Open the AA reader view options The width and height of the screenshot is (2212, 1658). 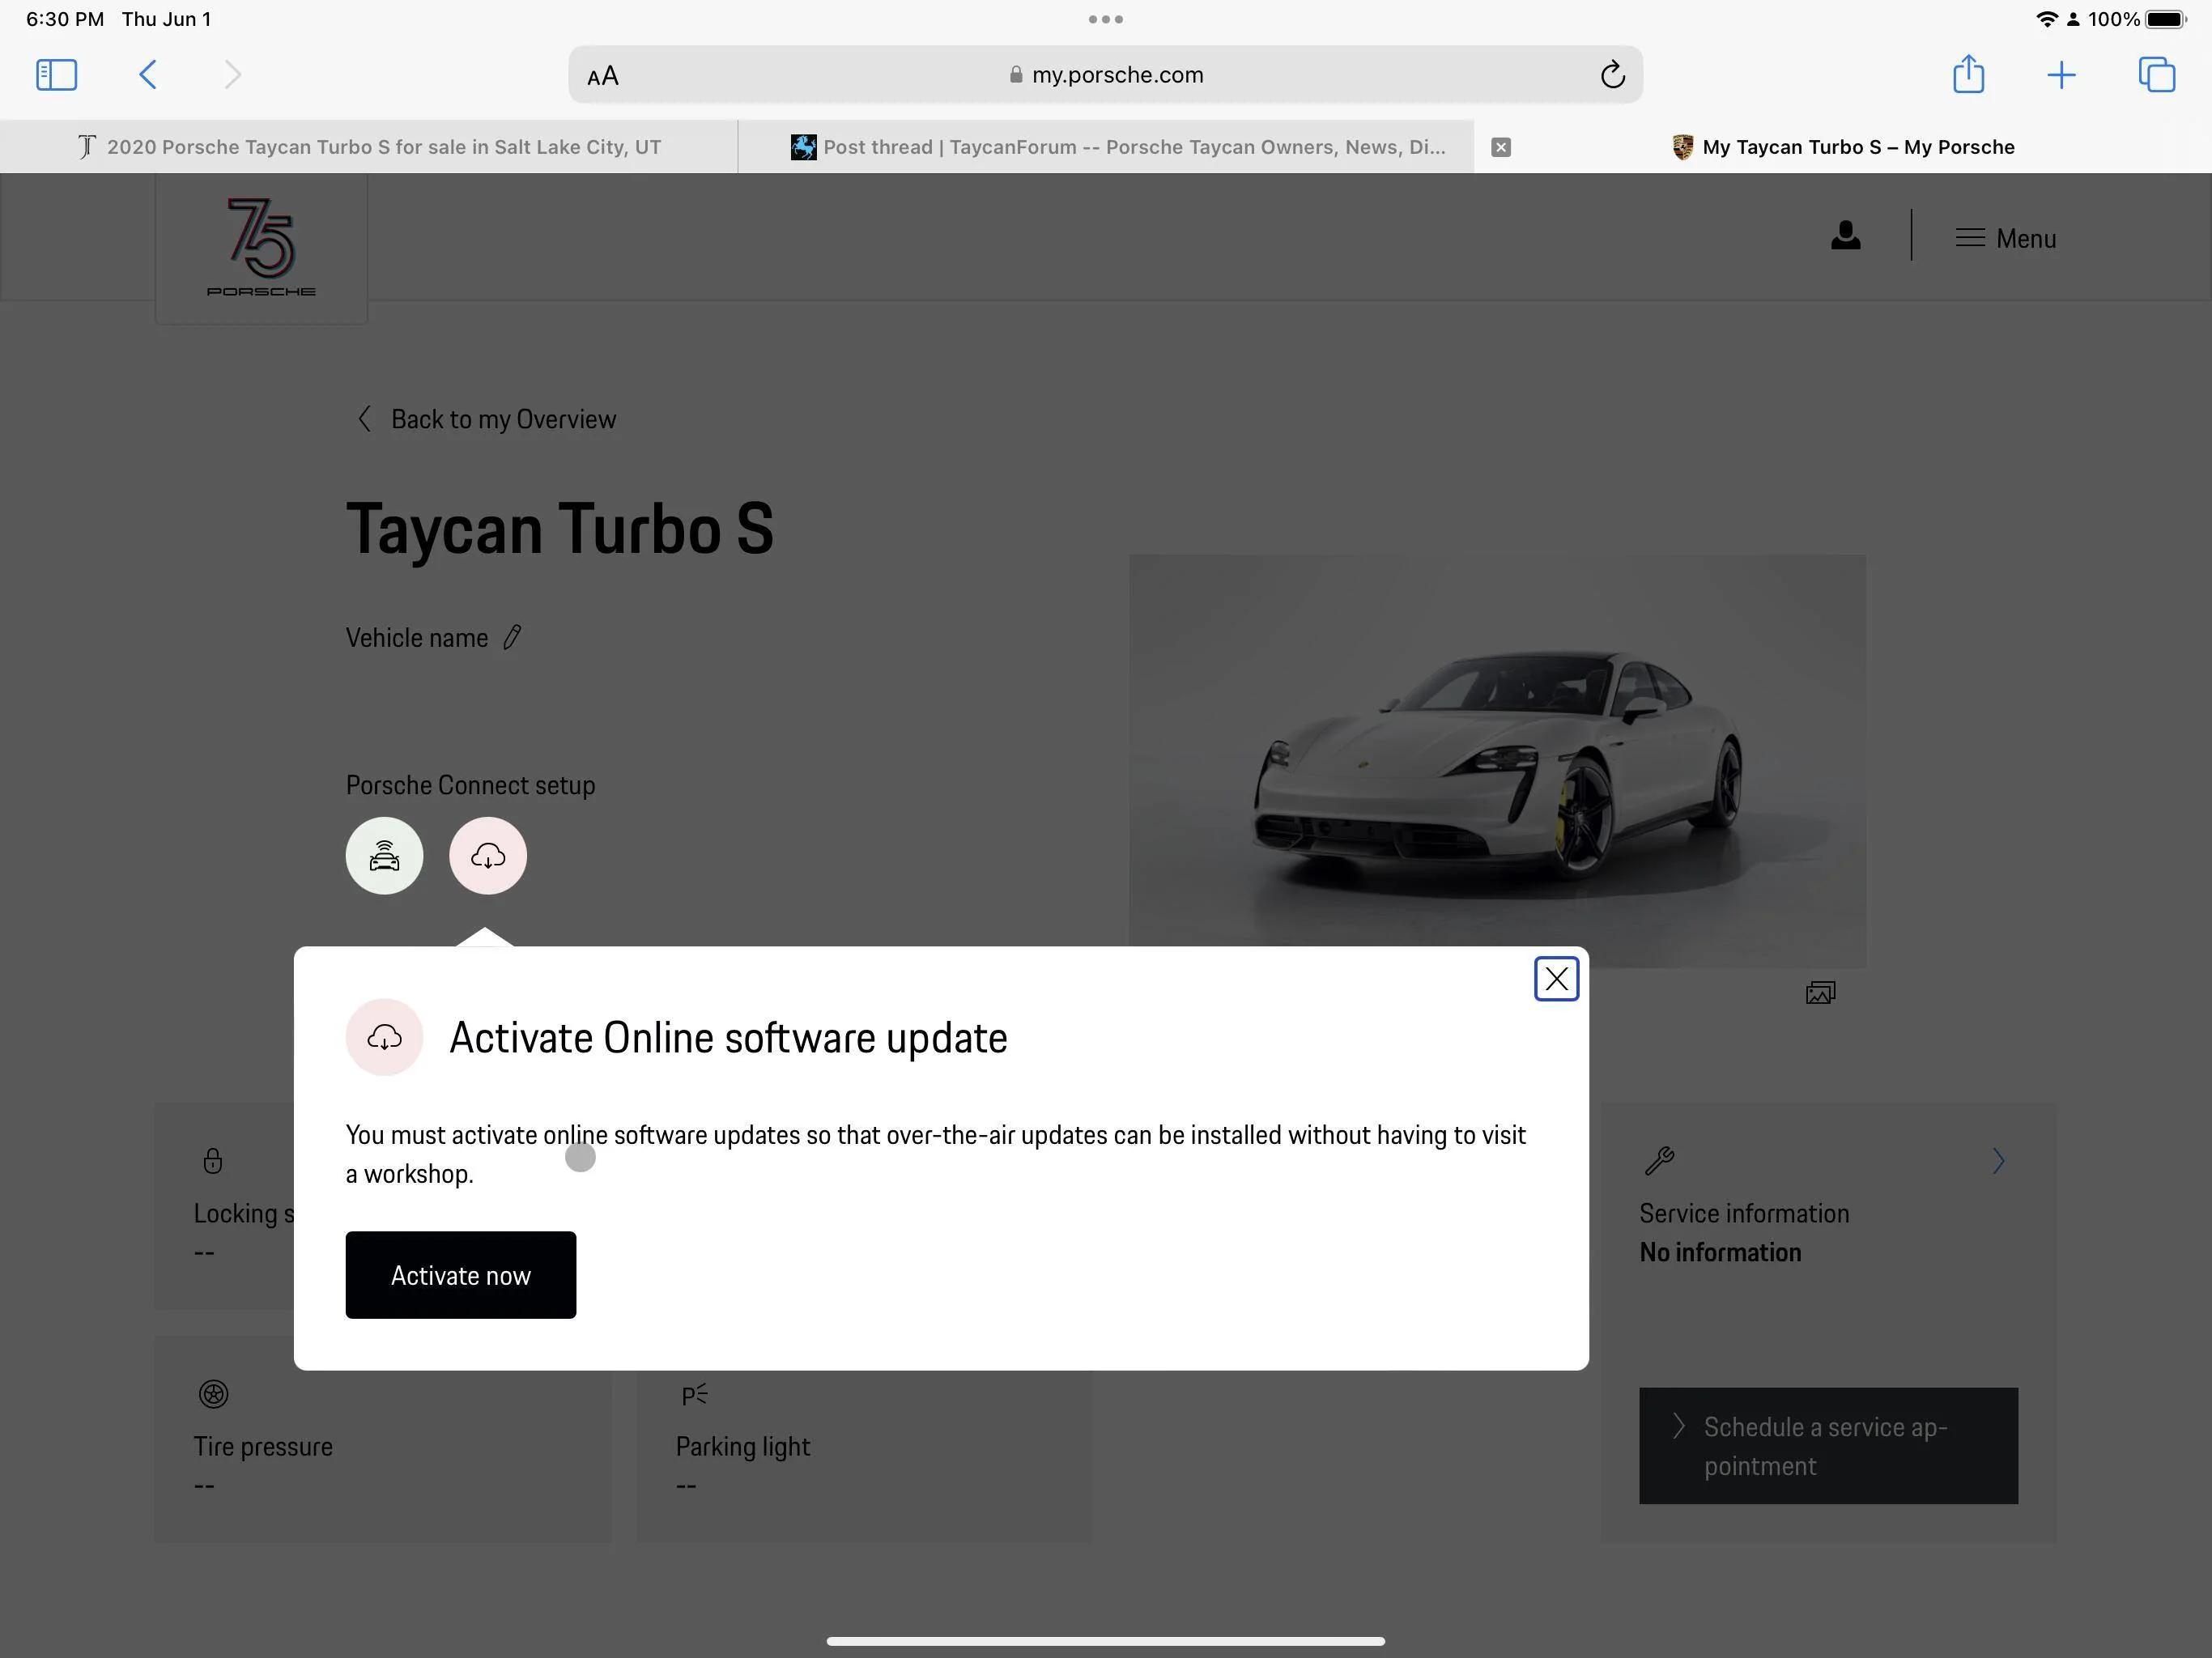tap(603, 76)
